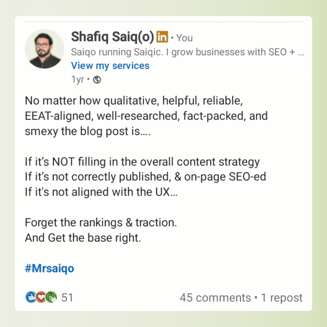
Task: Click the "51" reactions count
Action: (x=67, y=297)
